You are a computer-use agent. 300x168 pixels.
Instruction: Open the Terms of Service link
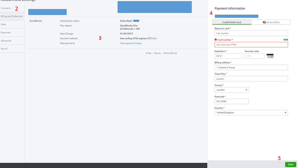pyautogui.click(x=170, y=53)
